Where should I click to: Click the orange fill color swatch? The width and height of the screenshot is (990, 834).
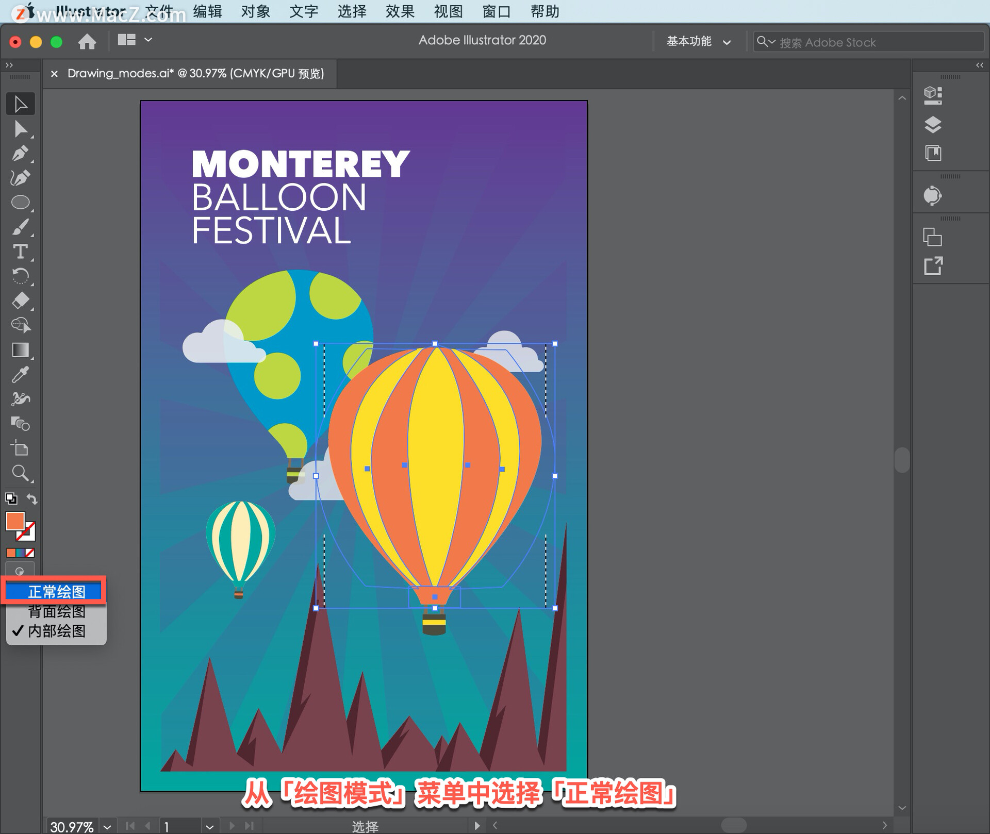tap(15, 521)
